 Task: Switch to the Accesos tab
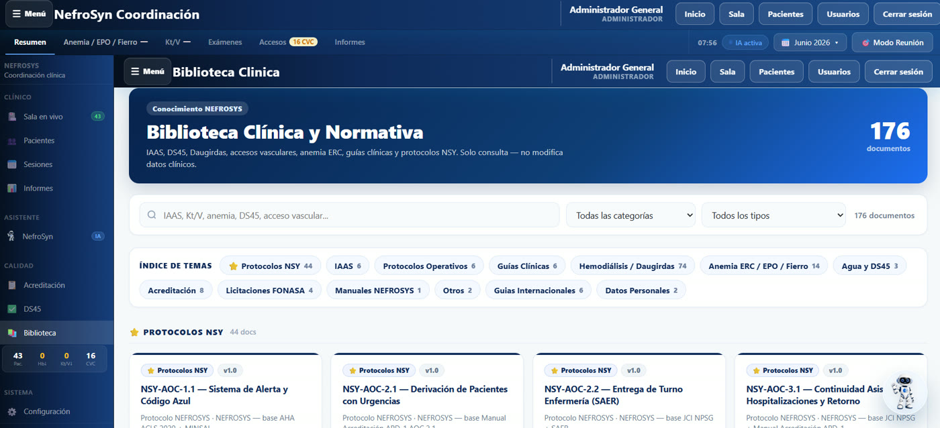pos(288,42)
